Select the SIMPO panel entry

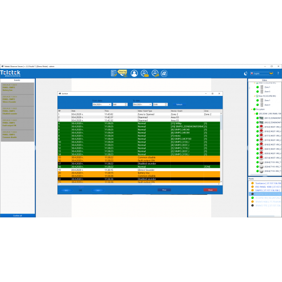pos(268,190)
